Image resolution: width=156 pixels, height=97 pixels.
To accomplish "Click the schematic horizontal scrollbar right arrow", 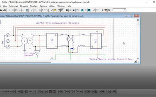I will pos(135,61).
